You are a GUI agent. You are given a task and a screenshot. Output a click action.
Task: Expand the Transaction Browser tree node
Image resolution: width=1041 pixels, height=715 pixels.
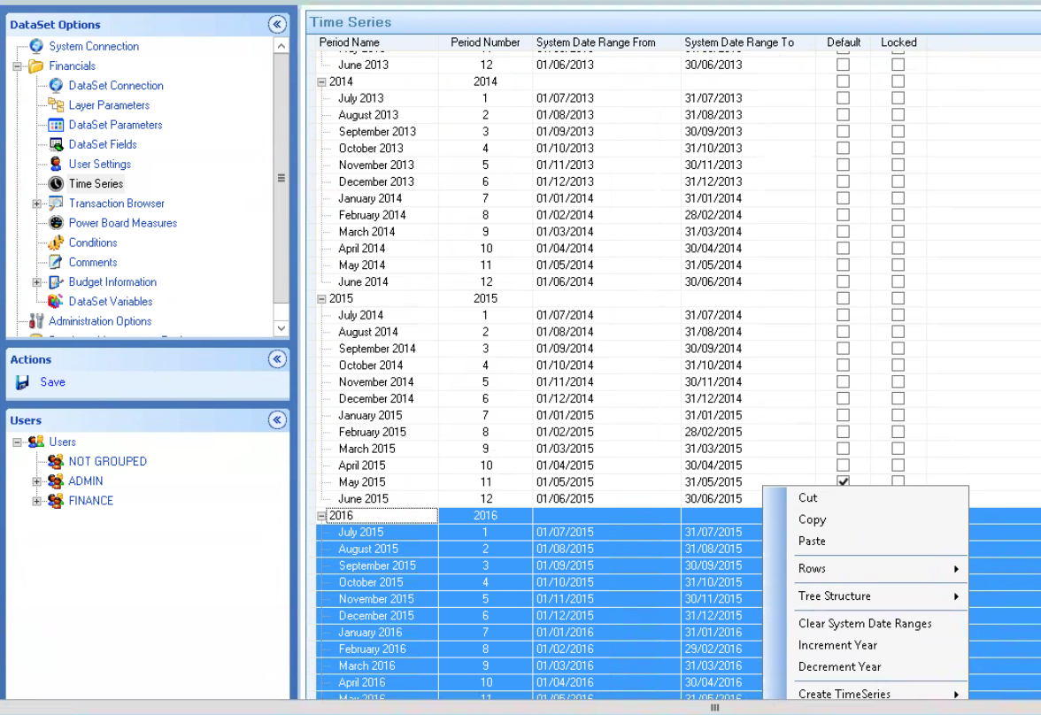coord(36,204)
